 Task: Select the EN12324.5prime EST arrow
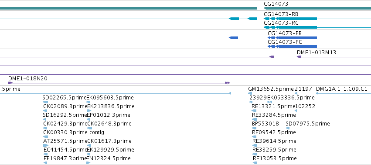pyautogui.click(x=88, y=163)
